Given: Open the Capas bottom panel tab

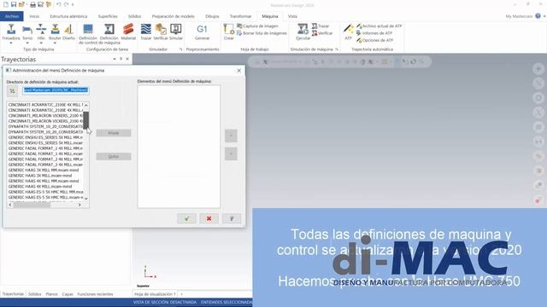Looking at the screenshot, I should pyautogui.click(x=68, y=294).
